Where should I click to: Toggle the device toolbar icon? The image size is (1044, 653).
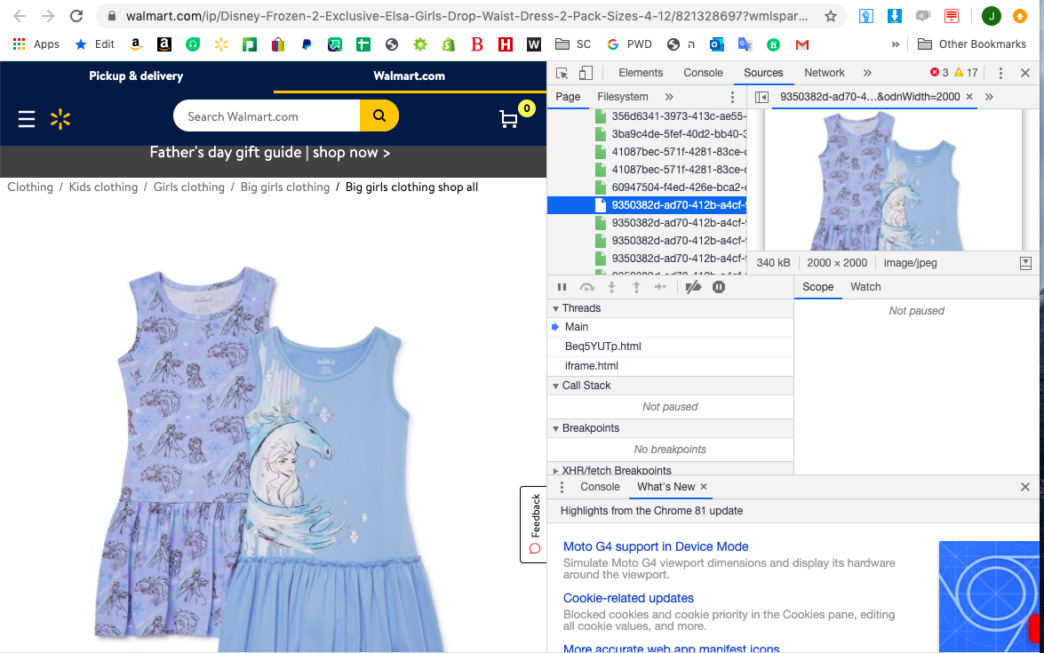point(586,73)
